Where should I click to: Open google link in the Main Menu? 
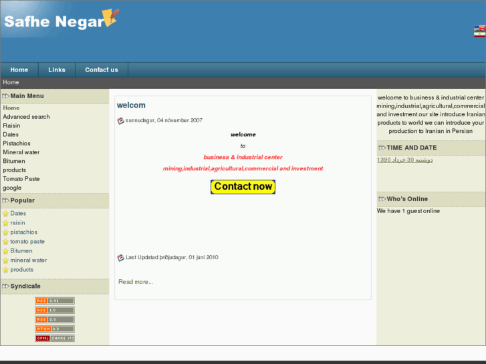(12, 188)
